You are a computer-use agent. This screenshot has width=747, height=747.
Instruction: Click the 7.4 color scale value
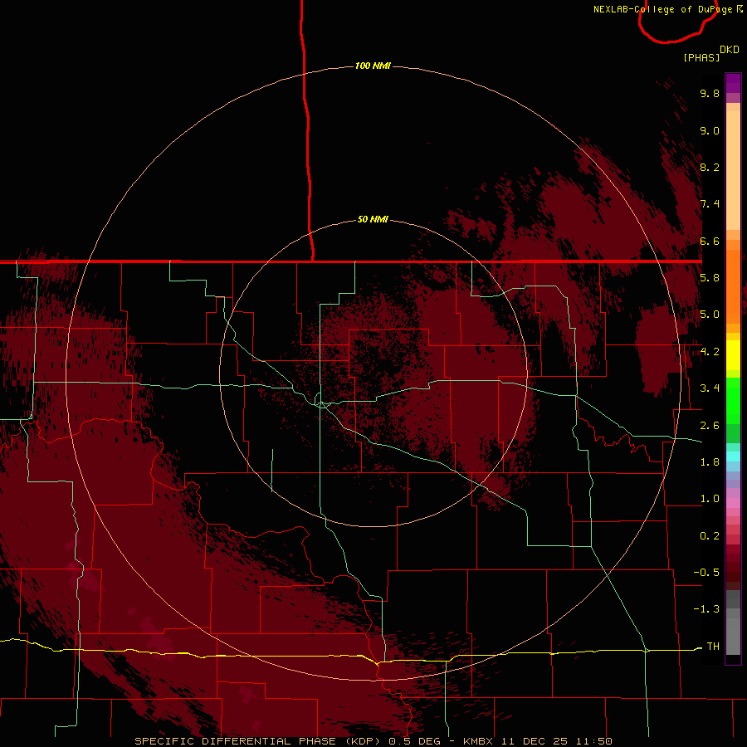pyautogui.click(x=710, y=204)
